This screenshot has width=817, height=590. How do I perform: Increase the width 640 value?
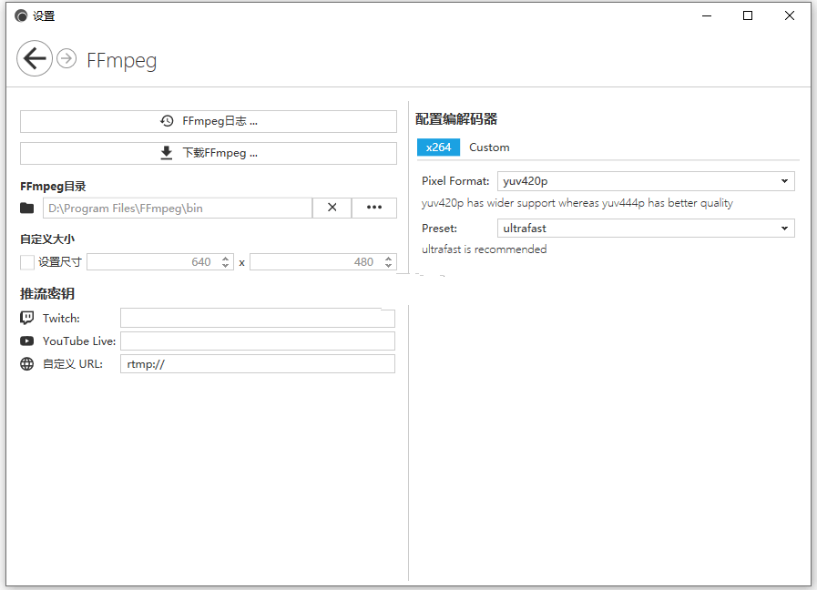click(x=226, y=259)
